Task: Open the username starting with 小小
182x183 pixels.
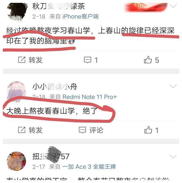Action: click(x=55, y=87)
